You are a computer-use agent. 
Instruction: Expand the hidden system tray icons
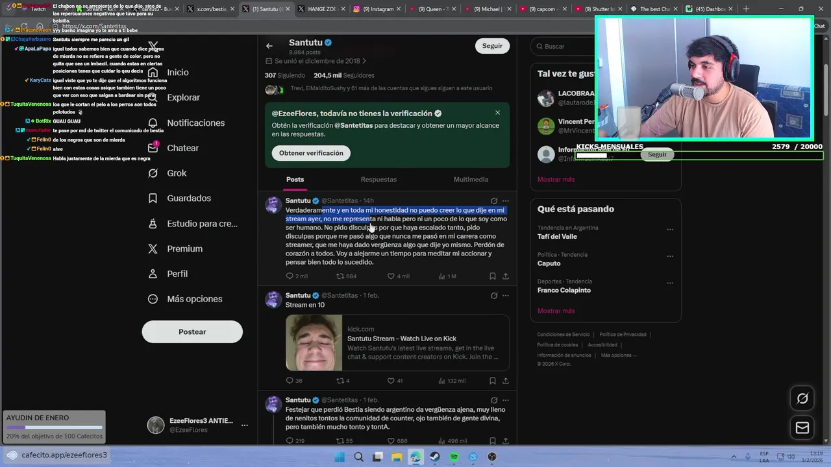point(734,457)
